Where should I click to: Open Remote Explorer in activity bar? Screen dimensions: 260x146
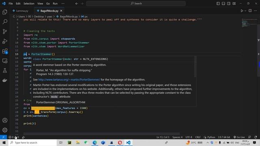point(5,61)
